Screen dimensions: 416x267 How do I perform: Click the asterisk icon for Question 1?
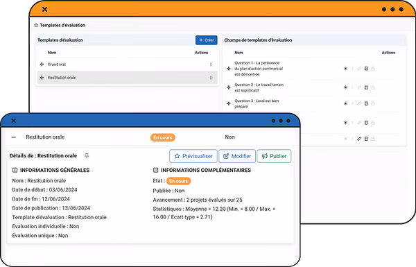tap(345, 69)
